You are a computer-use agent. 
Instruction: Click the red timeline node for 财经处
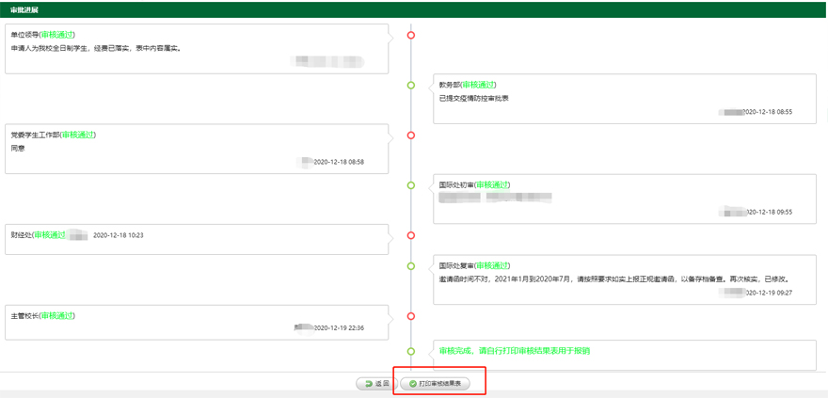click(411, 235)
